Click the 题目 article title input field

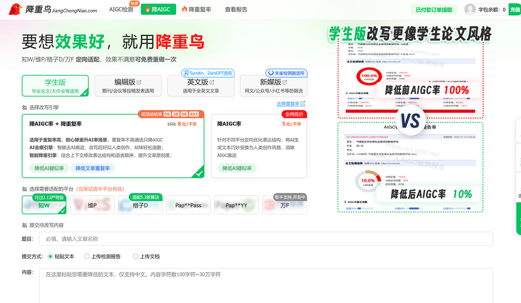(266, 239)
